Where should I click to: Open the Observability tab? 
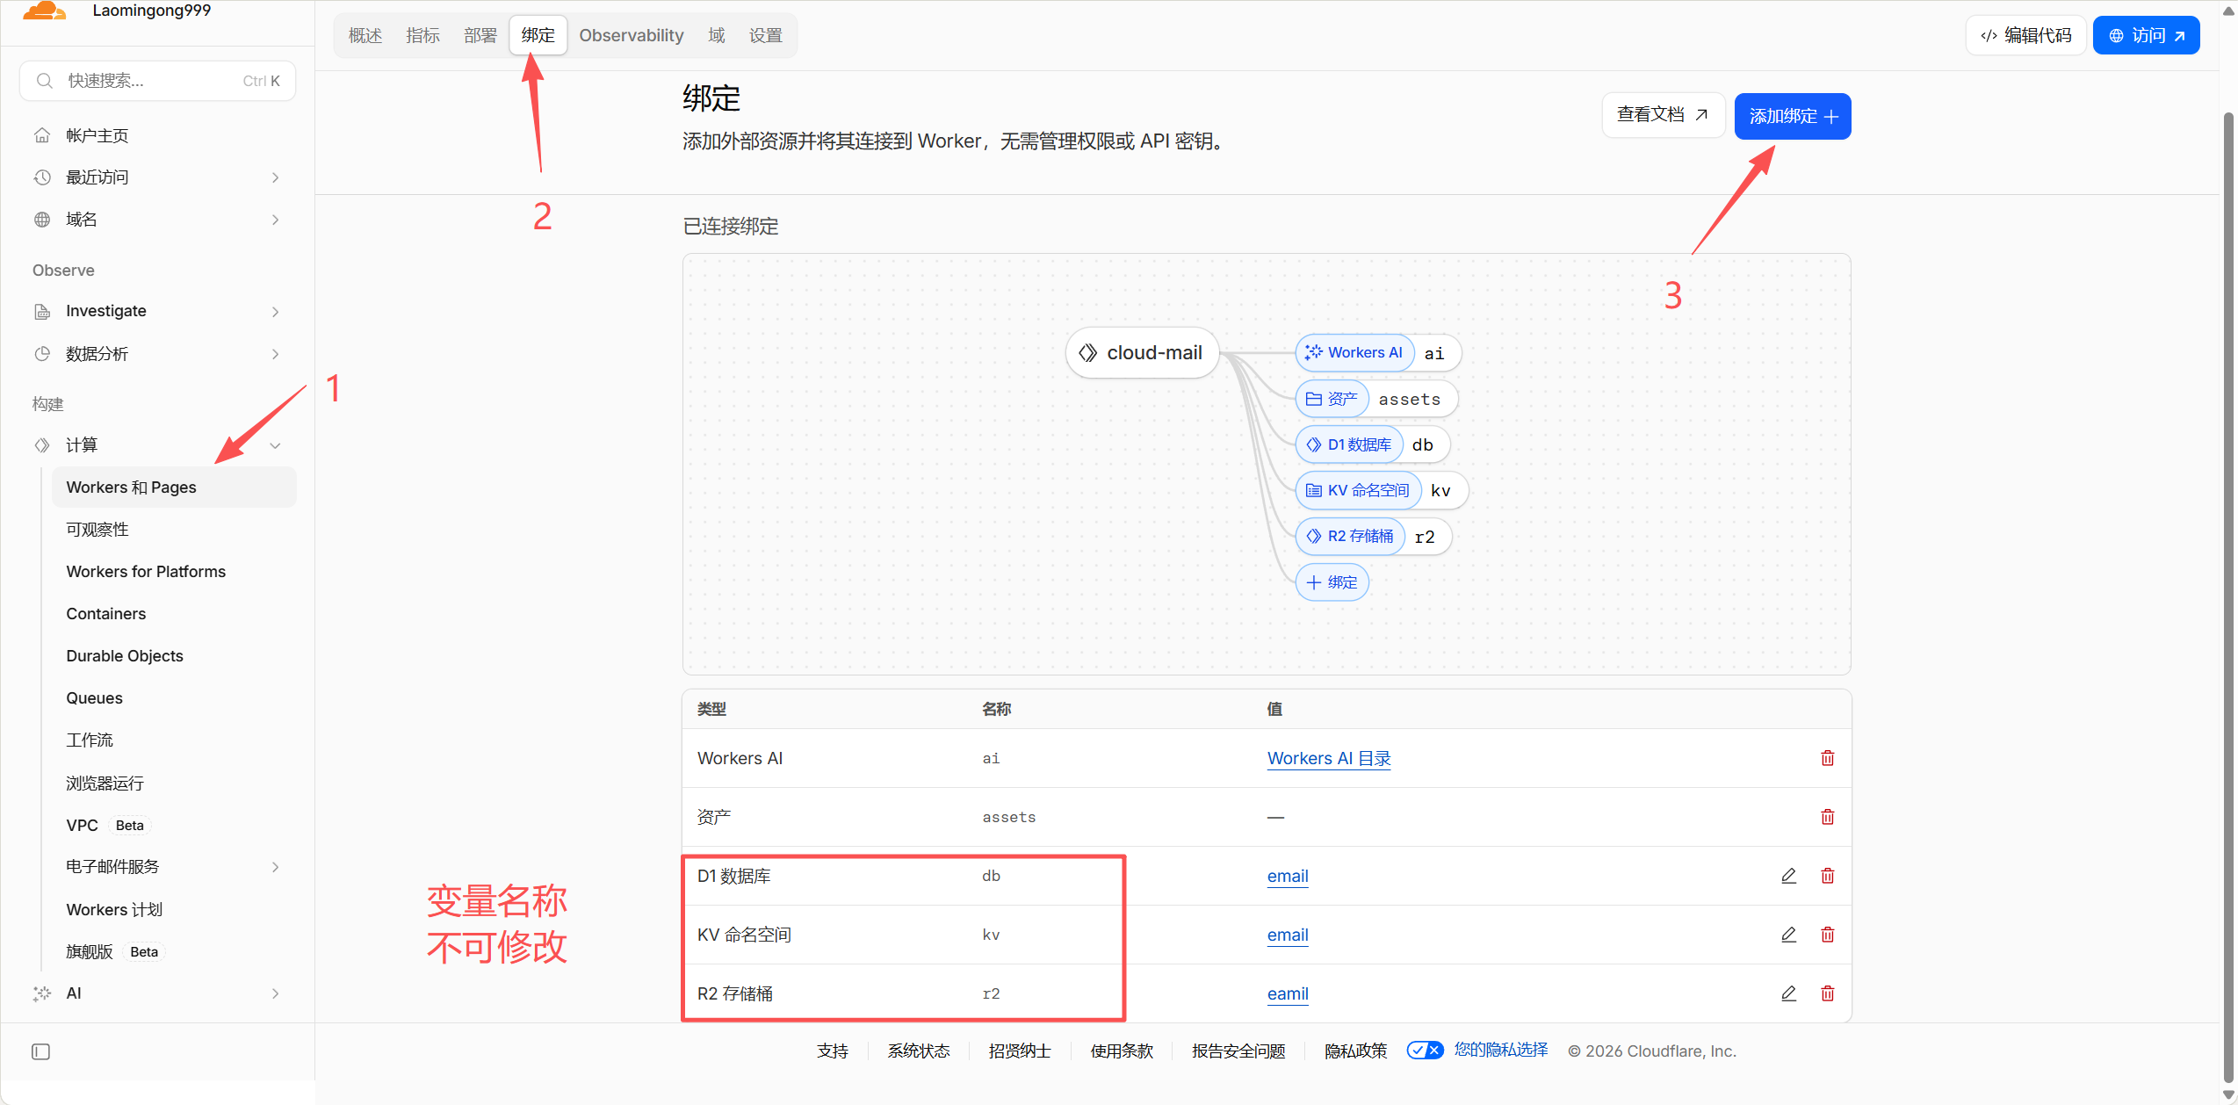tap(632, 35)
